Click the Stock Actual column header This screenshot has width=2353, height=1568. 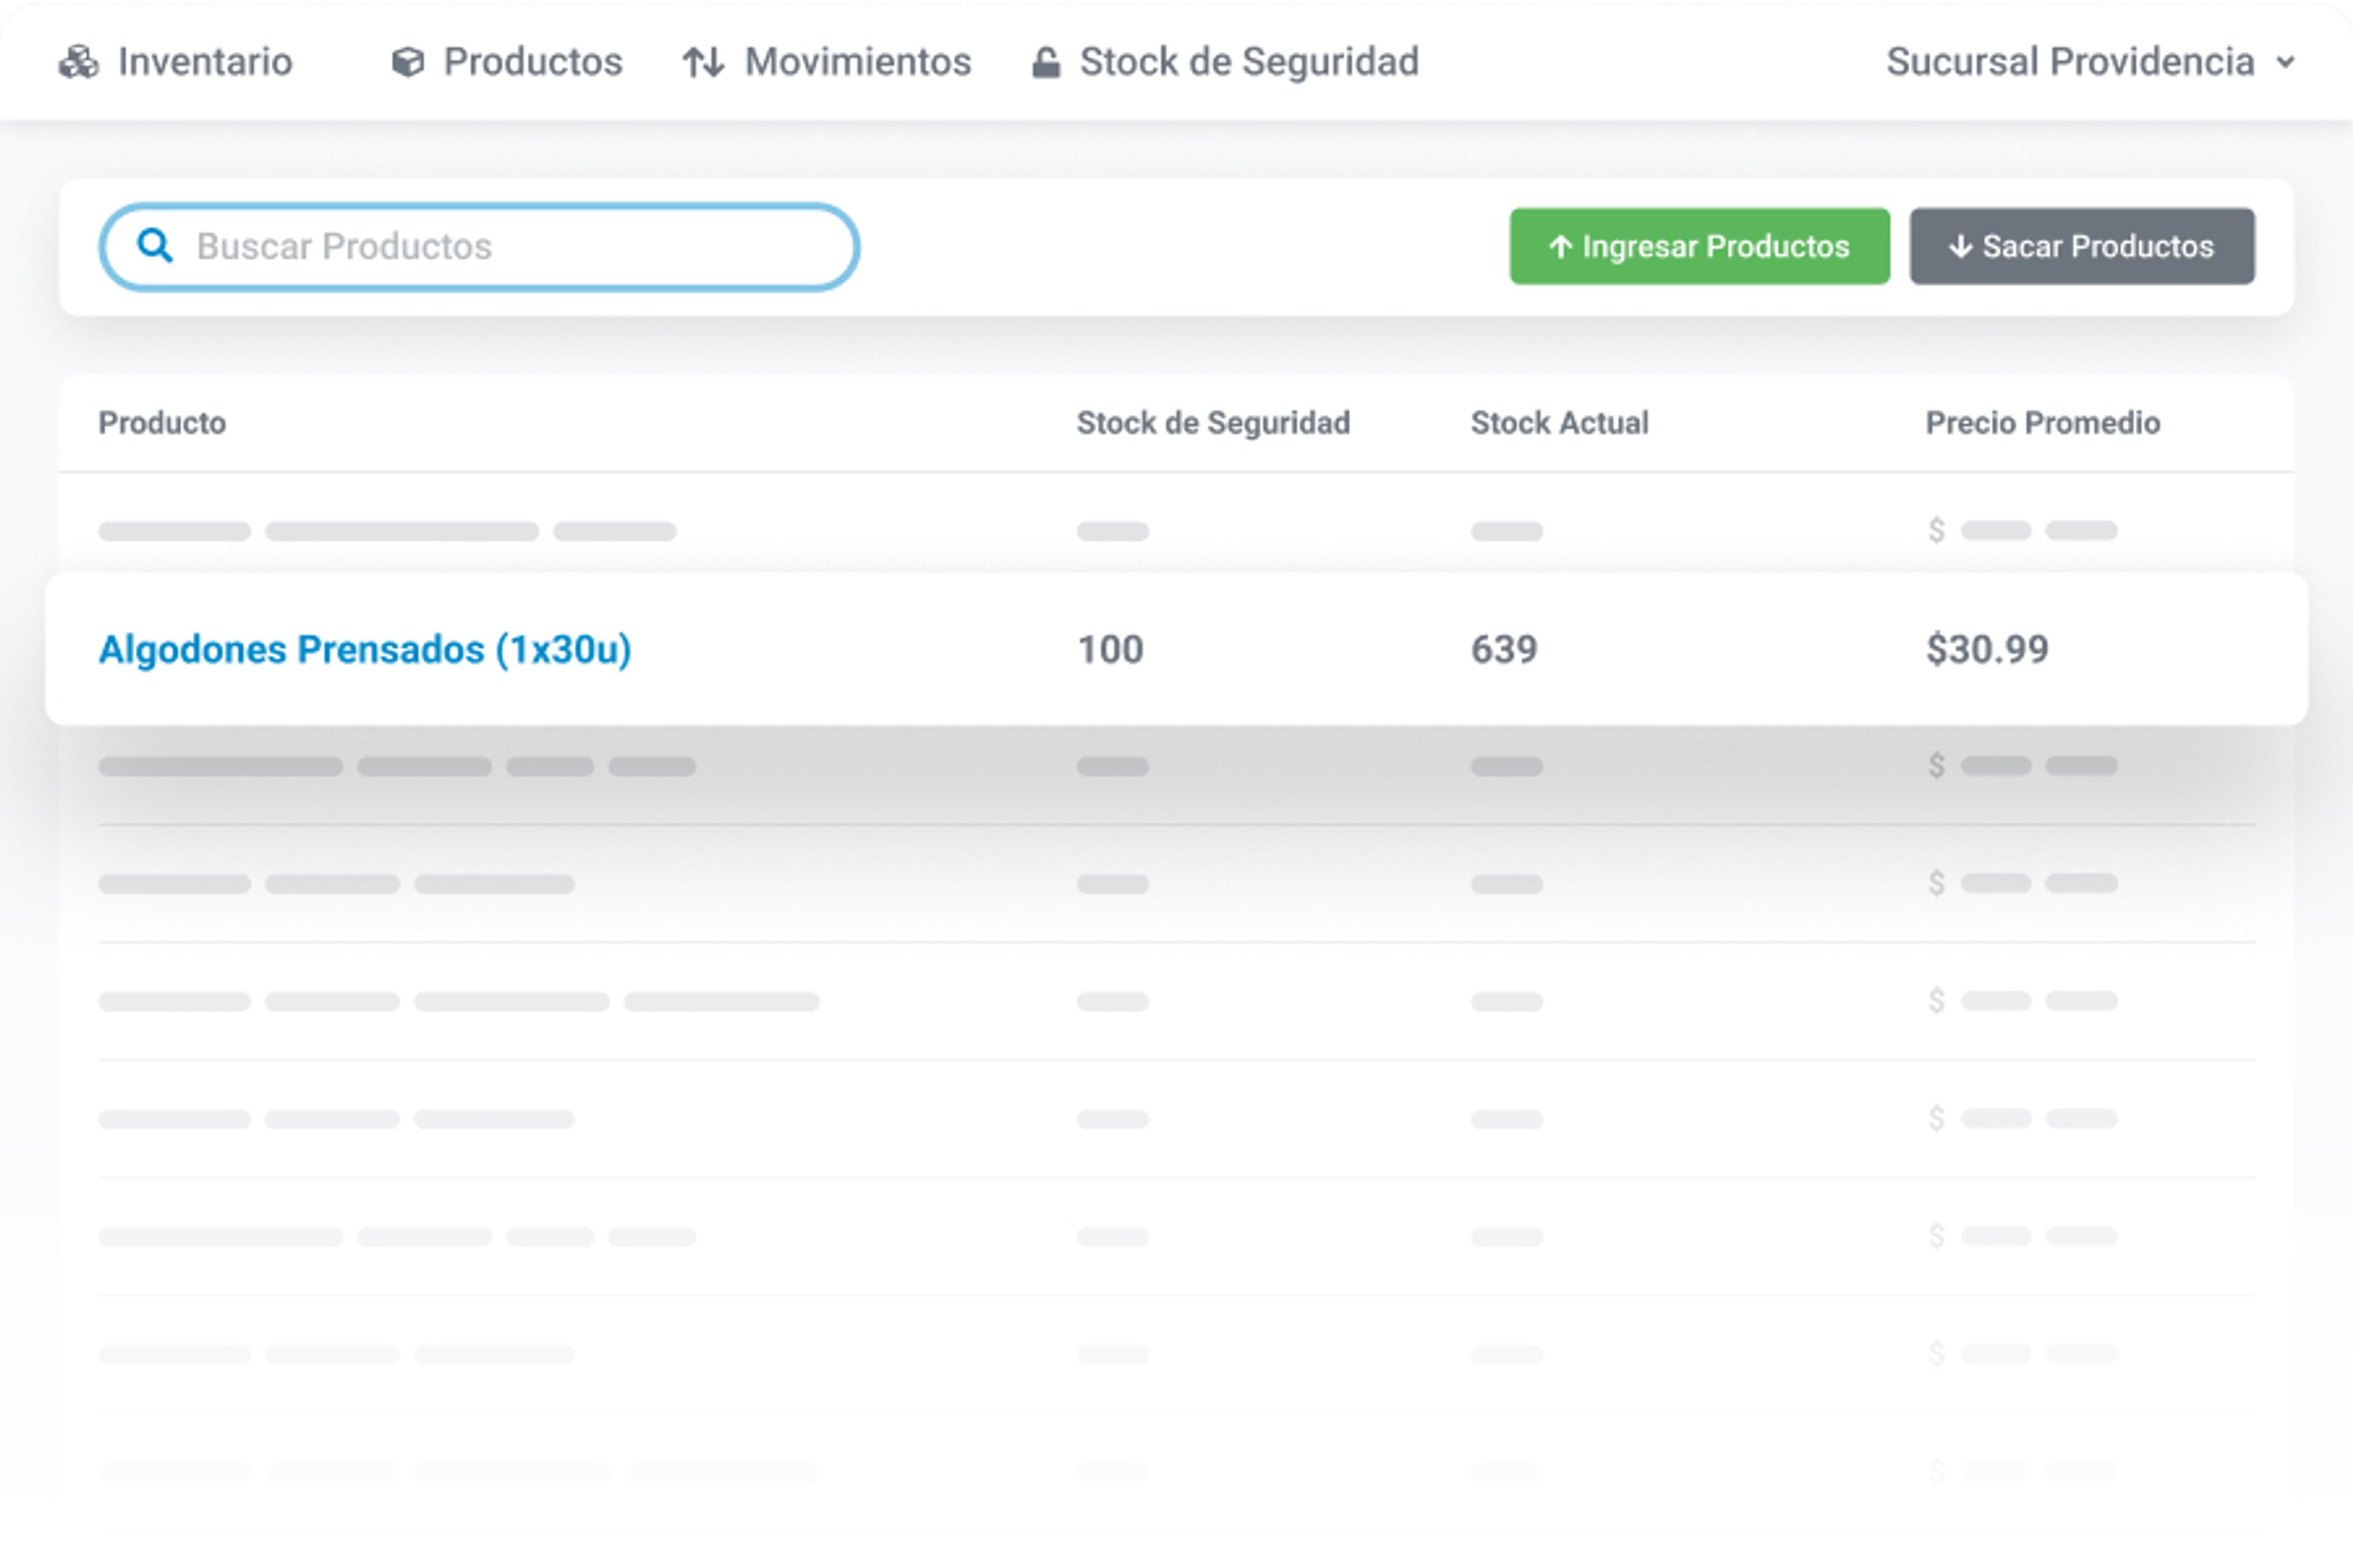[x=1559, y=423]
